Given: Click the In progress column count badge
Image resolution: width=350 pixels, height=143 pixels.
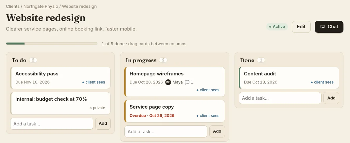Looking at the screenshot, I should 163,60.
